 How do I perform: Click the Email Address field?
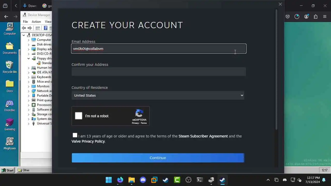point(159,49)
